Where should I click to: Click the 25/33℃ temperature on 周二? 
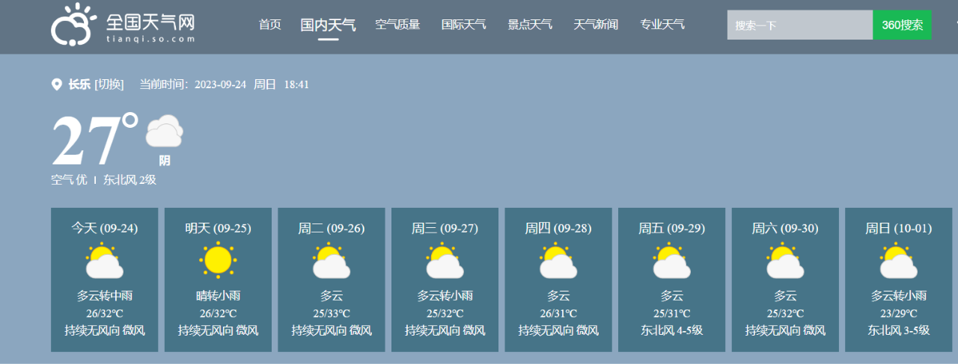tap(332, 314)
